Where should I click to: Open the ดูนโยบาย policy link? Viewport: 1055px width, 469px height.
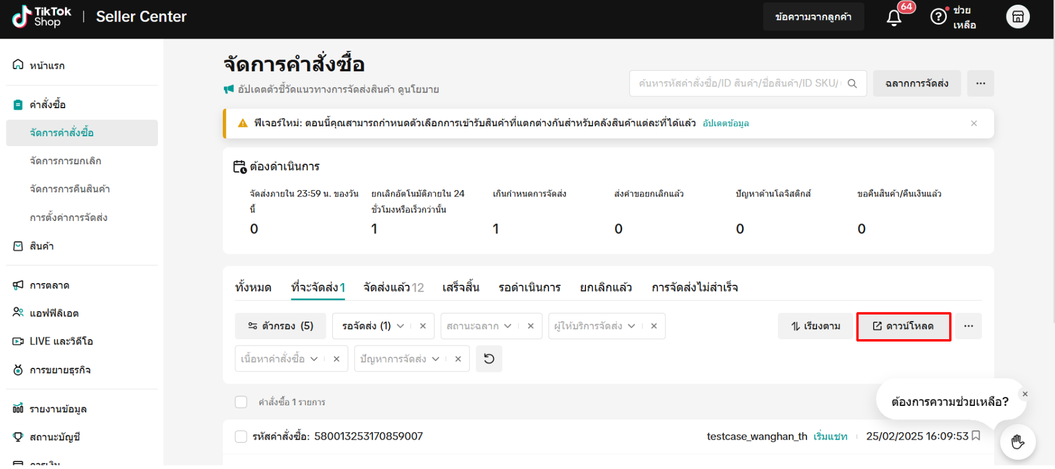[418, 89]
